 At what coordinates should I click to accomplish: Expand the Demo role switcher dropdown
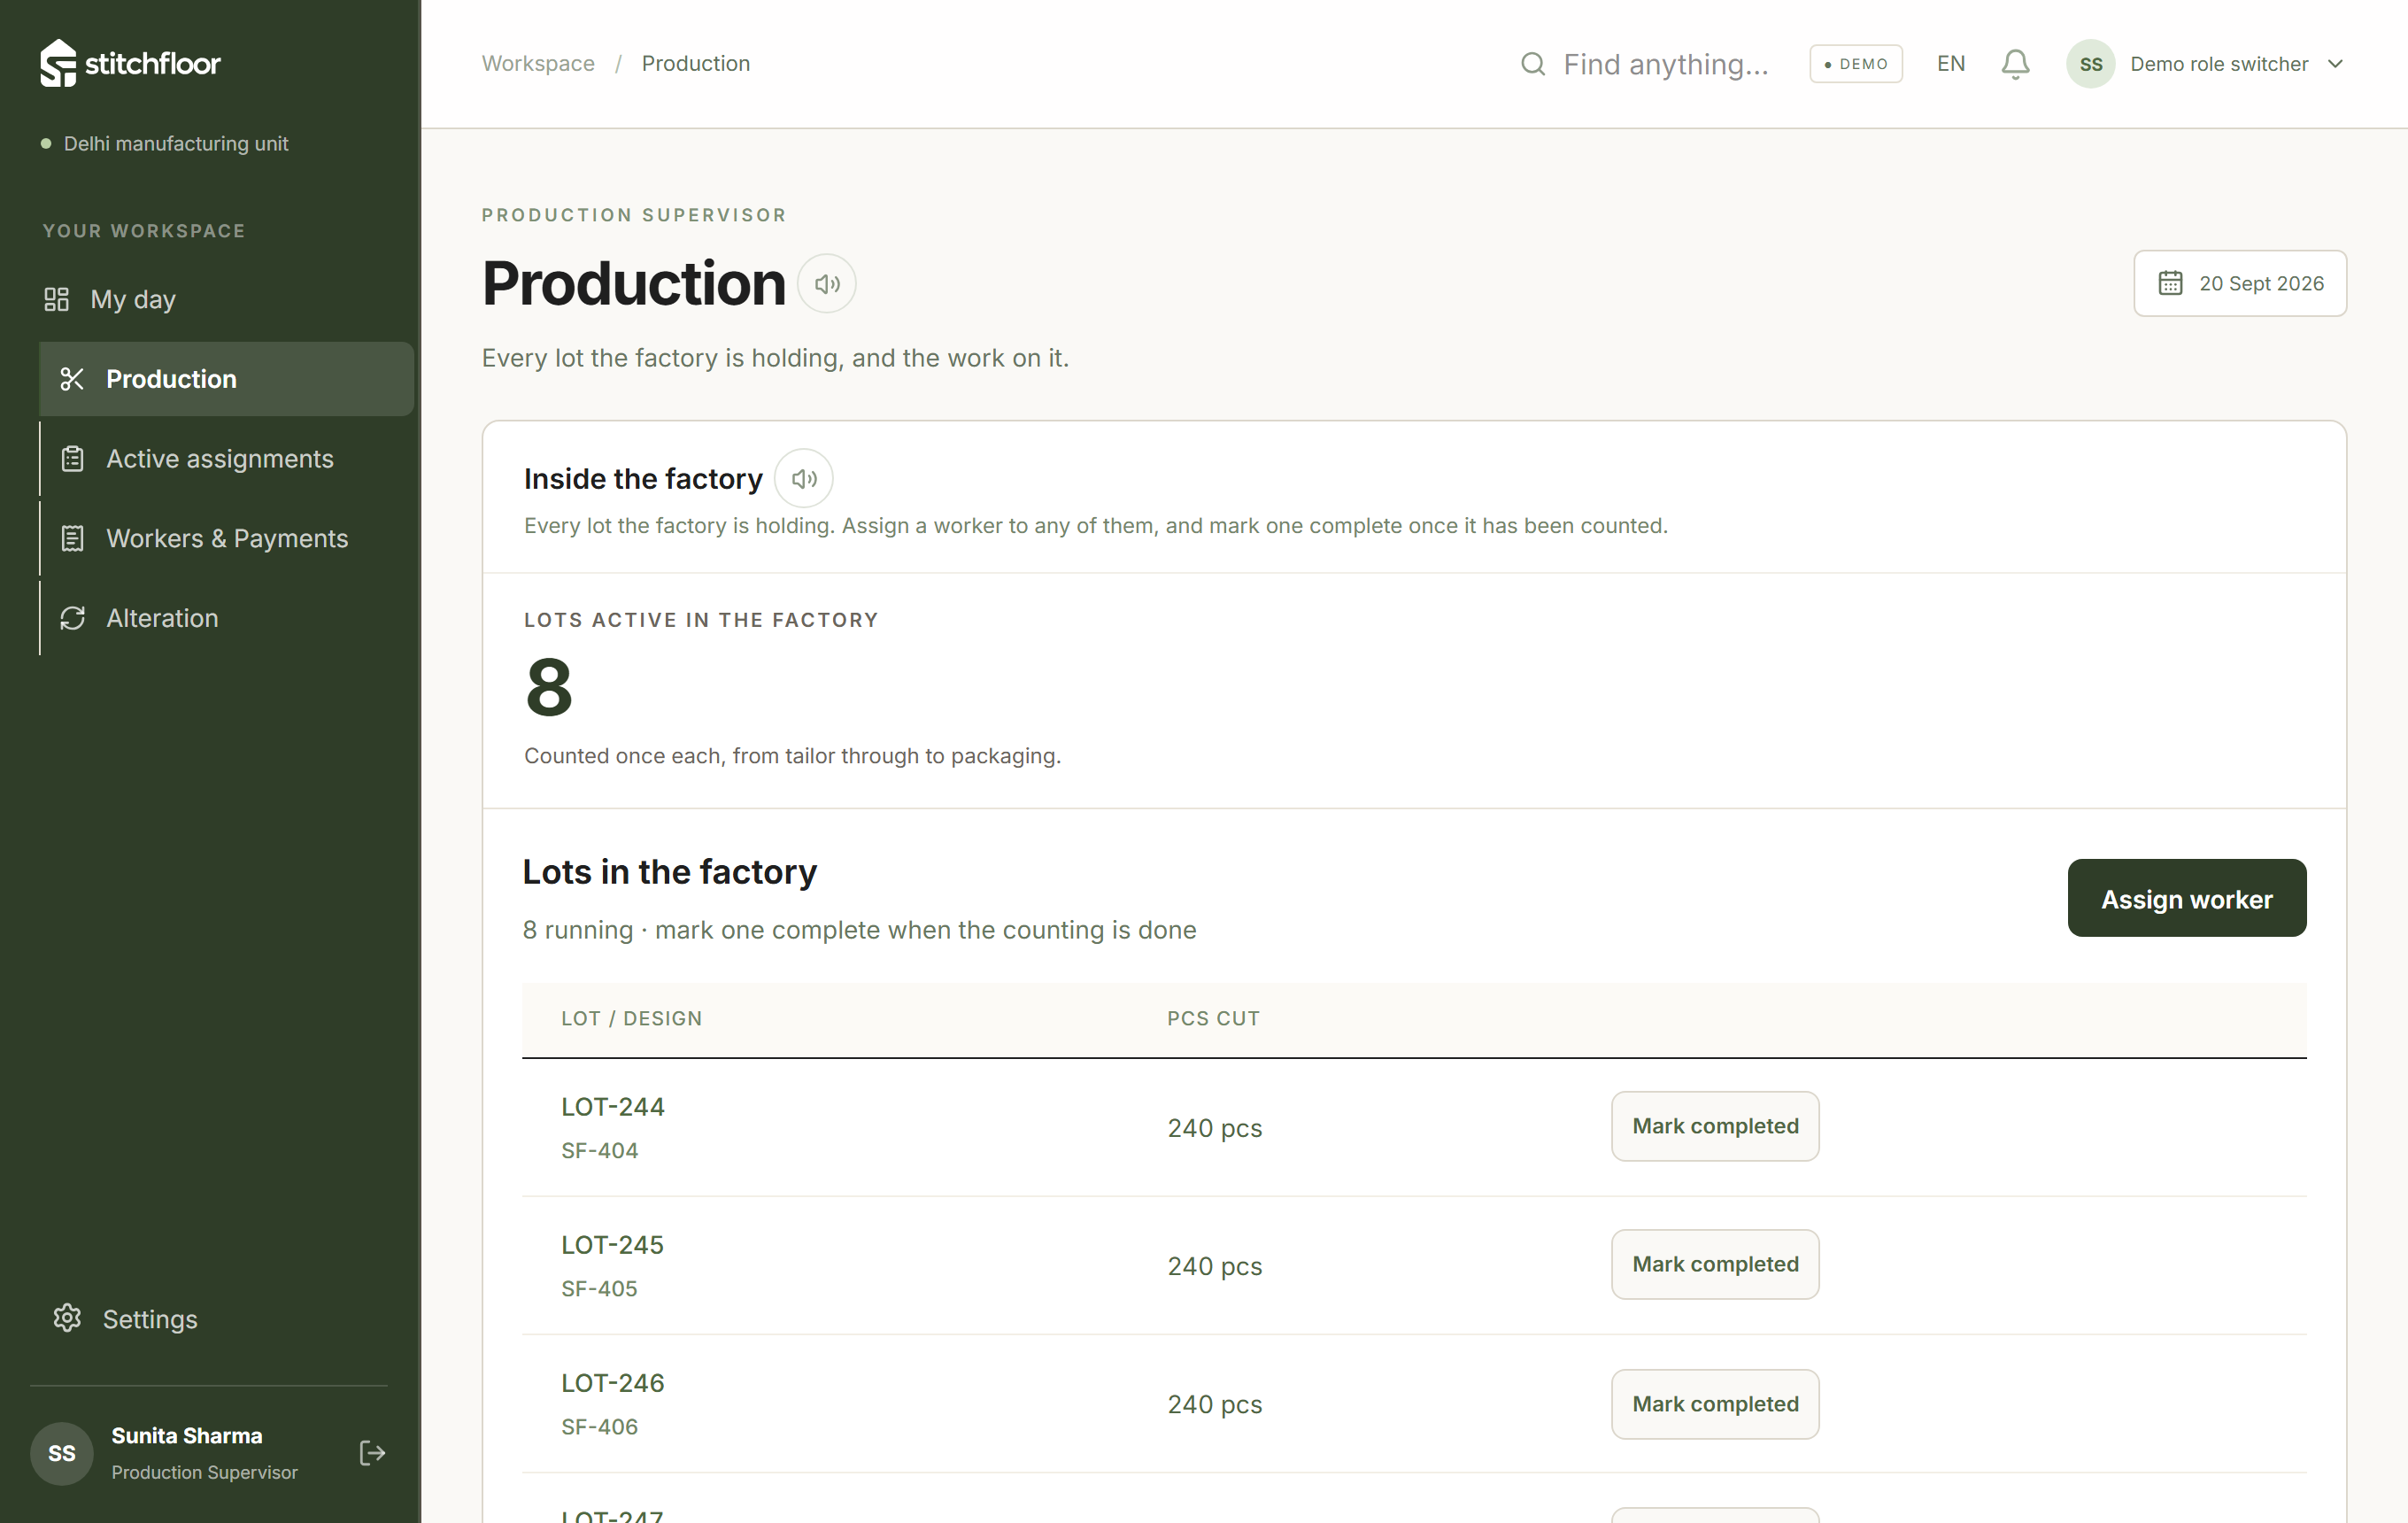click(2207, 64)
